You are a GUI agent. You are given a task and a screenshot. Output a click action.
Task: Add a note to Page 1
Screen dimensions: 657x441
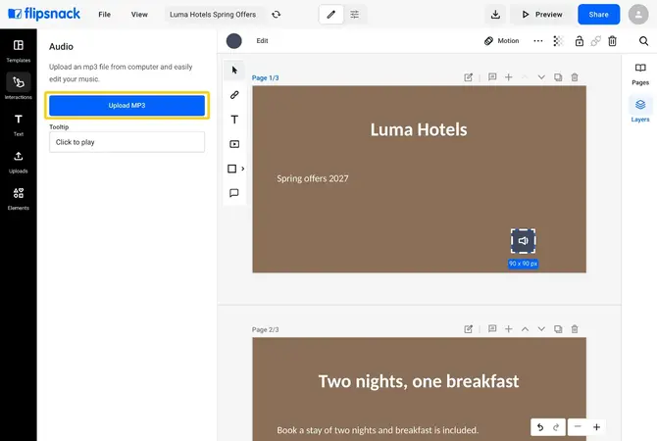pyautogui.click(x=492, y=77)
